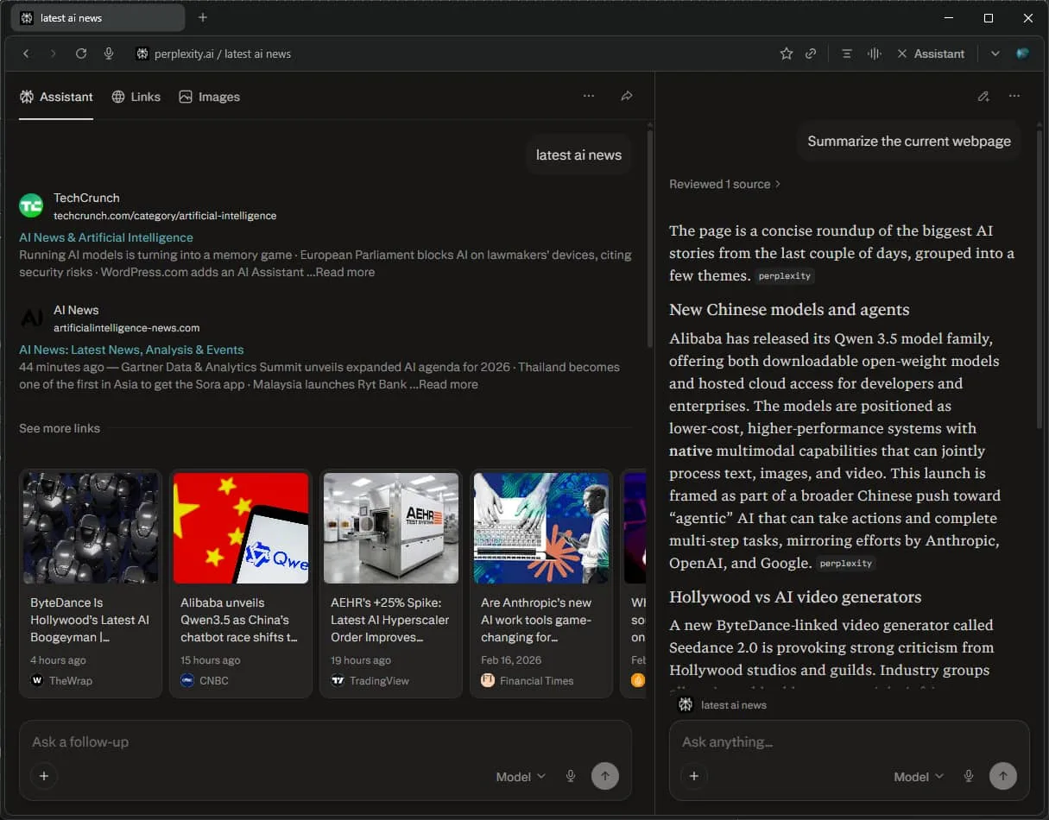Click the bookmark star icon in the toolbar

(x=787, y=53)
